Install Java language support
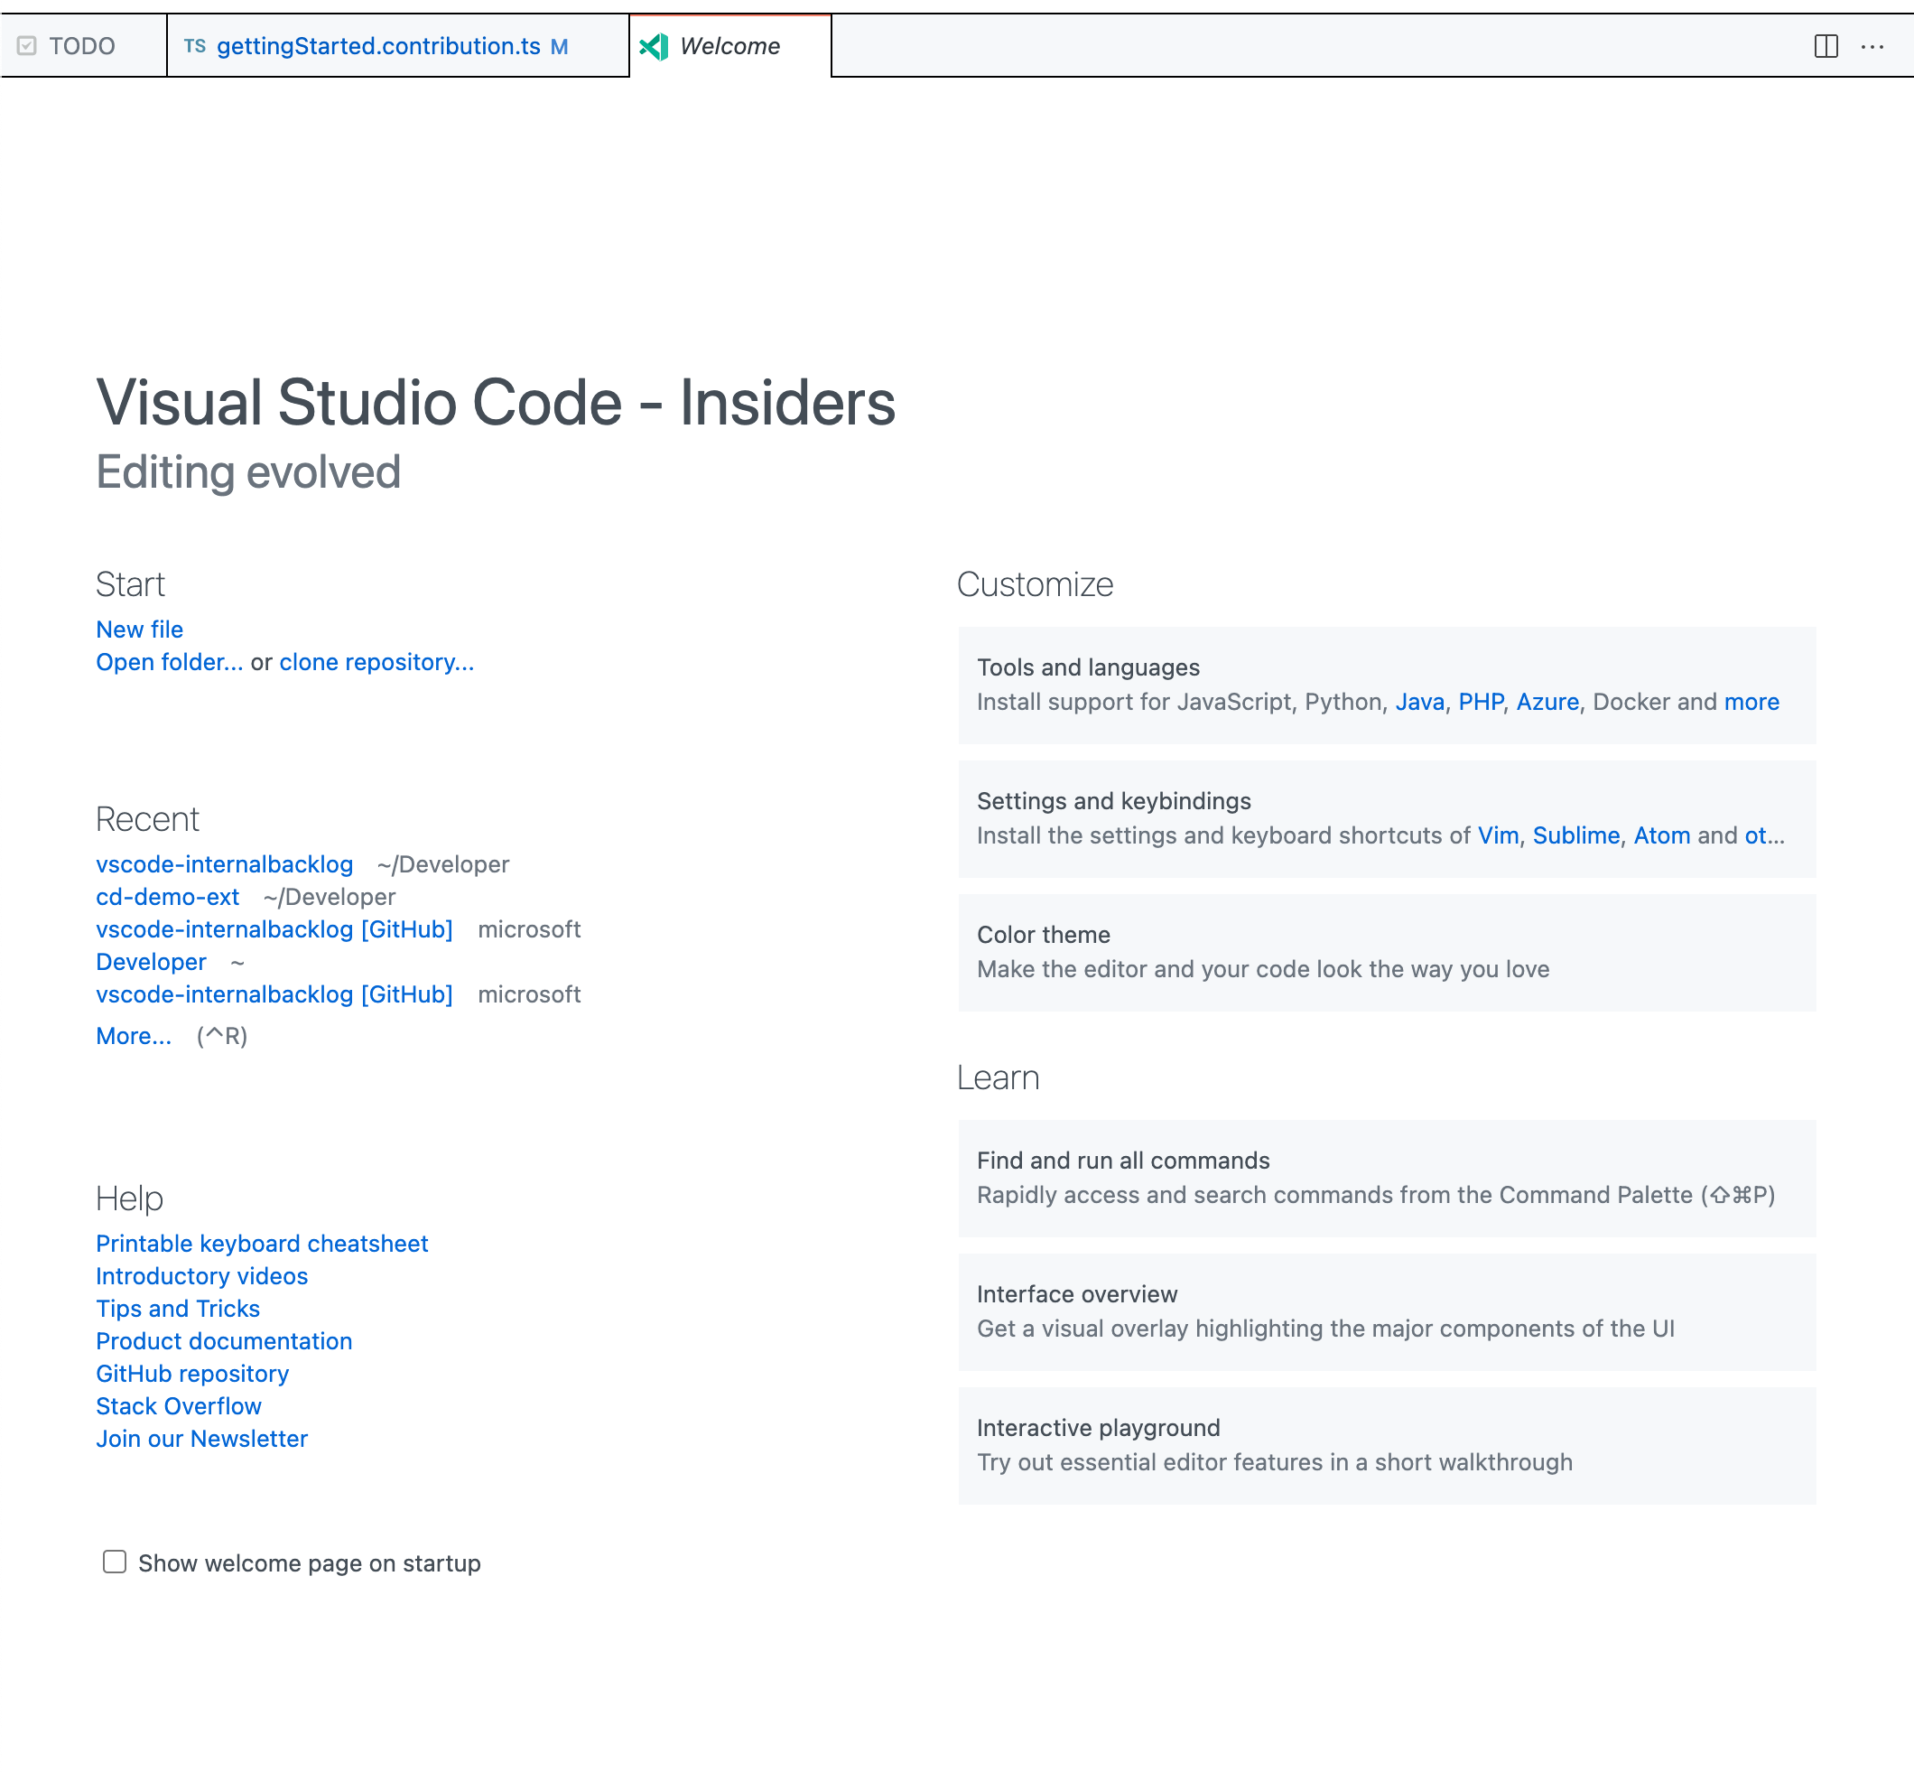Viewport: 1914px width, 1772px height. (x=1419, y=702)
